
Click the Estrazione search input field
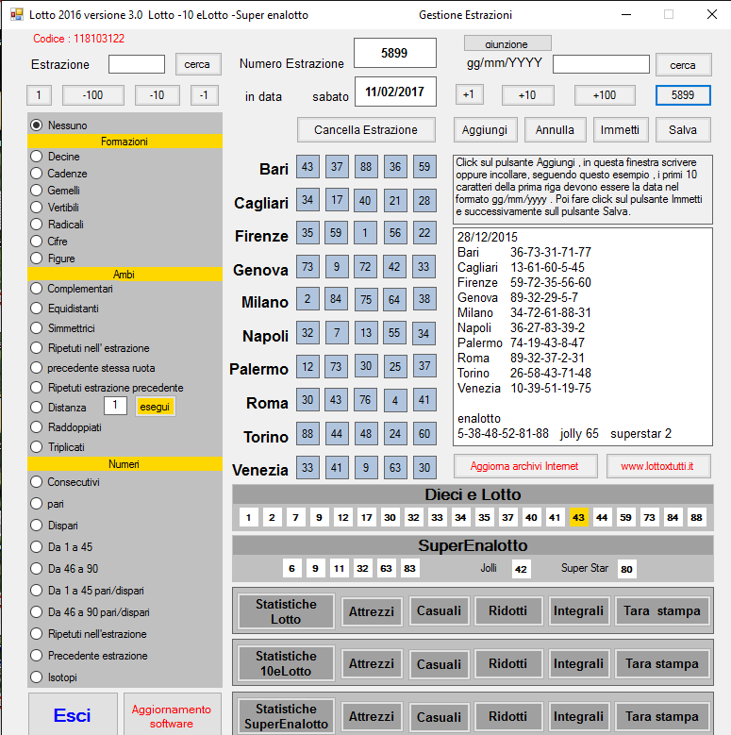tap(137, 64)
